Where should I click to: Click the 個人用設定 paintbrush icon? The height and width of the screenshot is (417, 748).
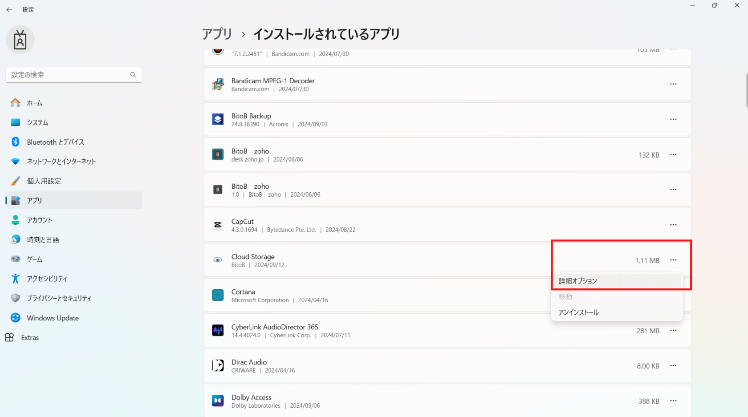coord(16,181)
